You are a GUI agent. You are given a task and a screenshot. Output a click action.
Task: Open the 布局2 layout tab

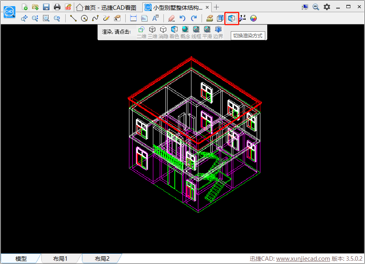102,258
